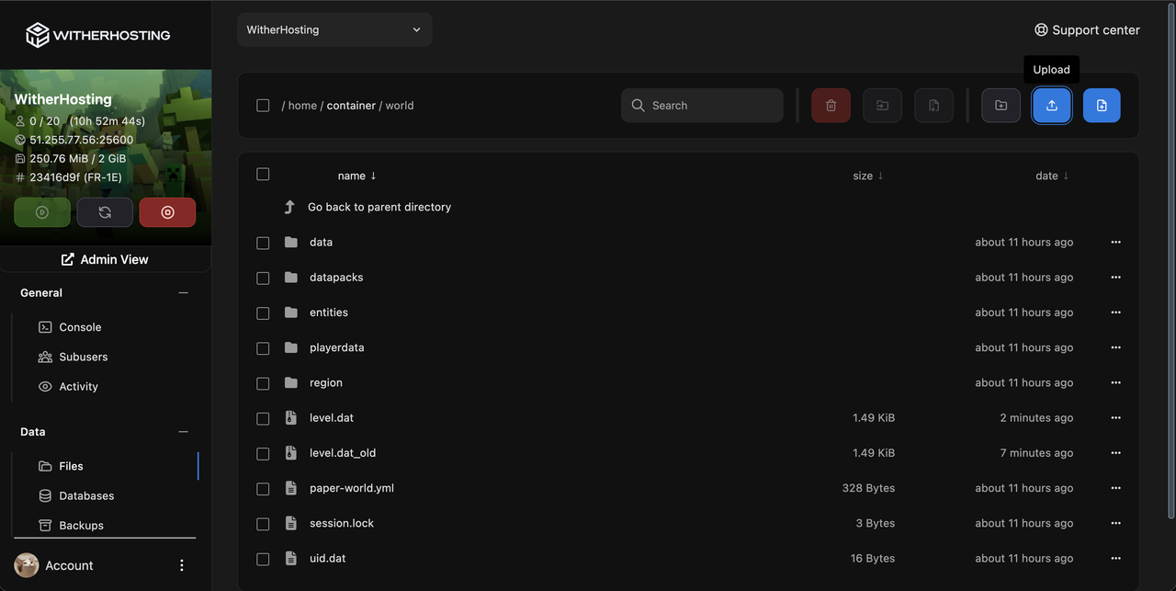Screen dimensions: 1176x591
Task: Click the Support center link
Action: tap(1087, 30)
